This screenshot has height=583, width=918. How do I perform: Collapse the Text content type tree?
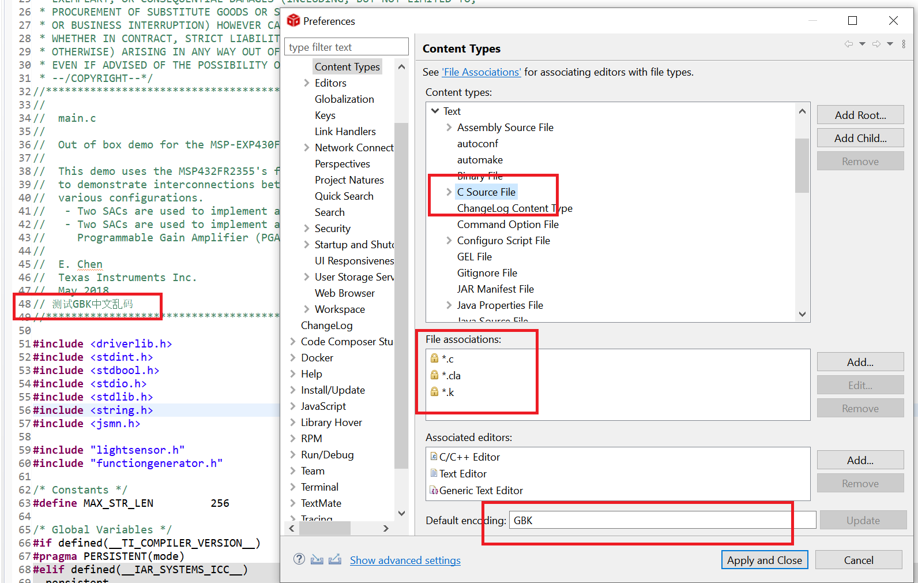tap(435, 111)
